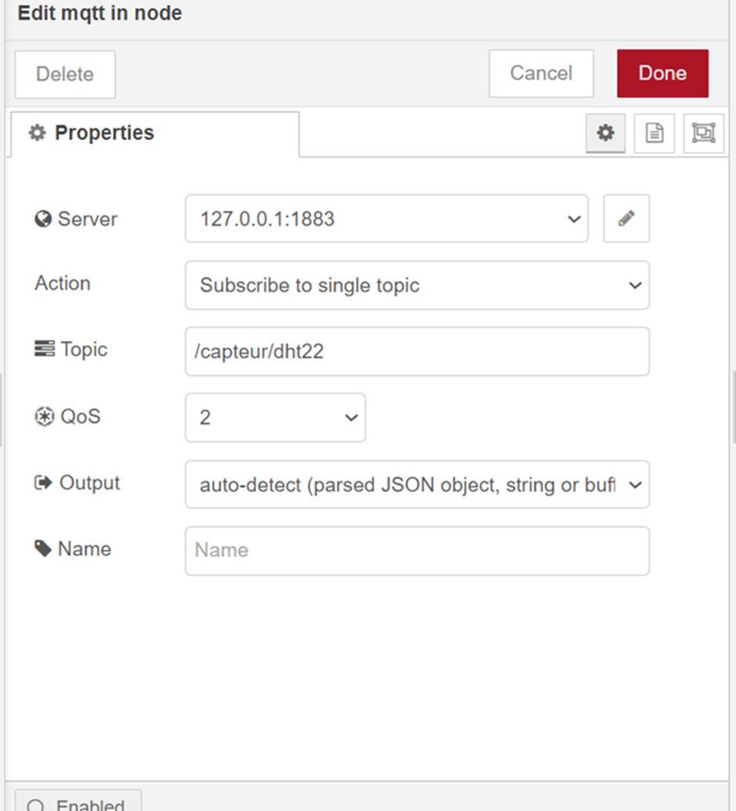Screen dimensions: 736x811
Task: Open the Server dropdown showing 127.0.0.1:1883
Action: pyautogui.click(x=386, y=219)
